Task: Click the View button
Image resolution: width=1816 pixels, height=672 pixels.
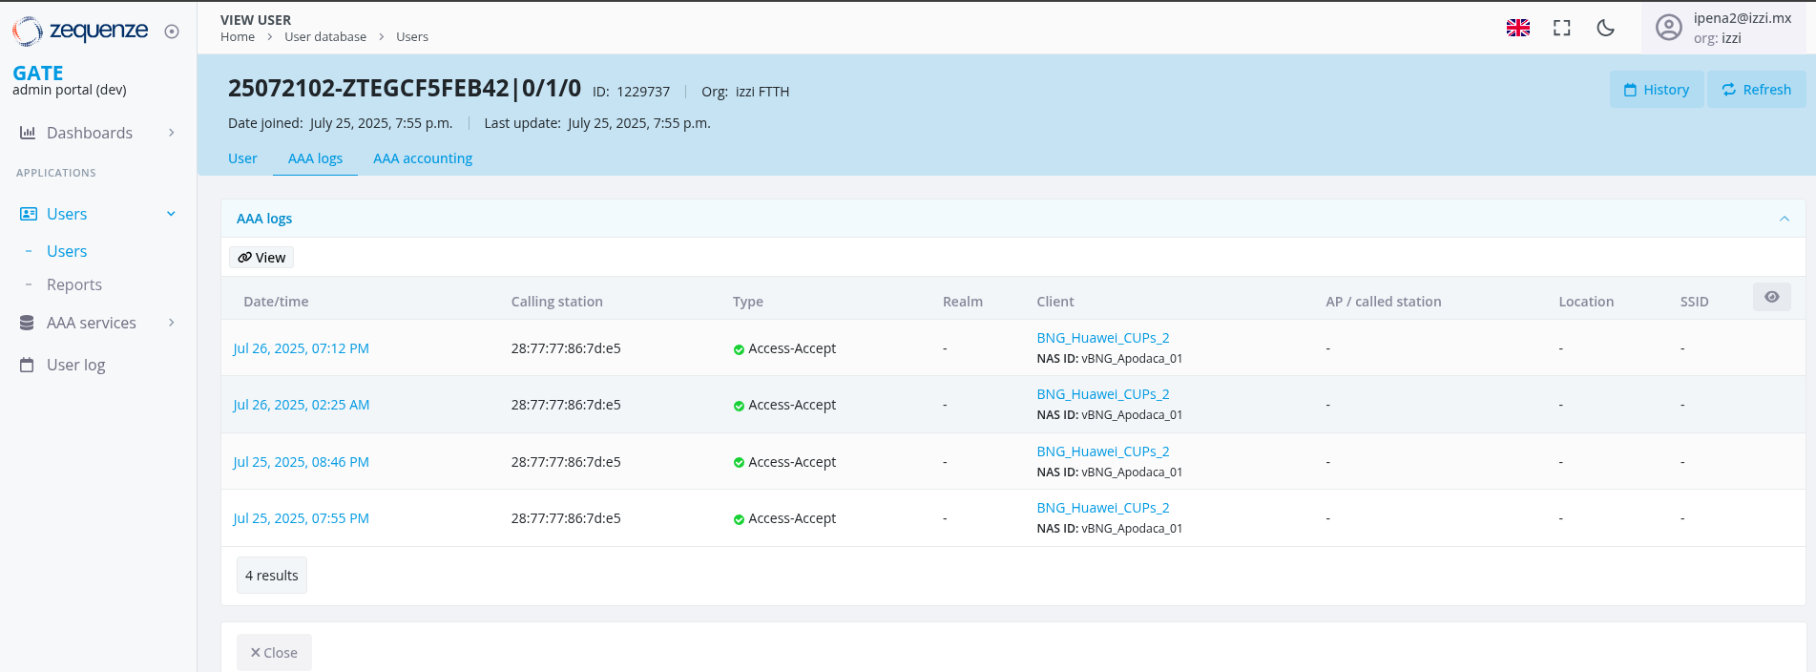Action: (261, 258)
